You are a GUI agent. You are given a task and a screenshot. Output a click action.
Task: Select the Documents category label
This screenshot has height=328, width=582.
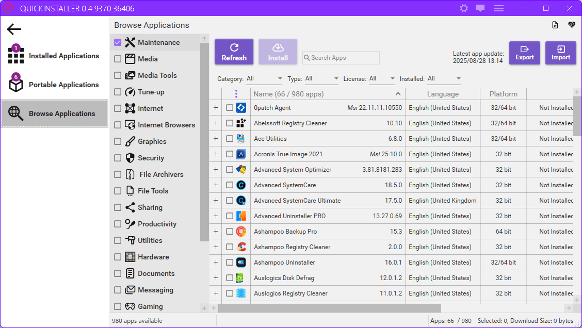[x=156, y=273]
